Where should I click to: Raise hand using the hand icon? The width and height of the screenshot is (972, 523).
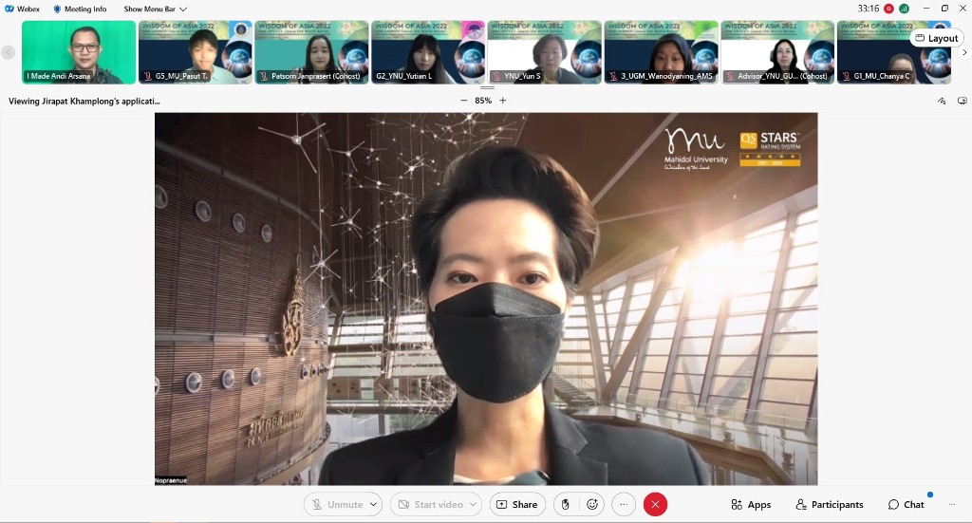[566, 505]
